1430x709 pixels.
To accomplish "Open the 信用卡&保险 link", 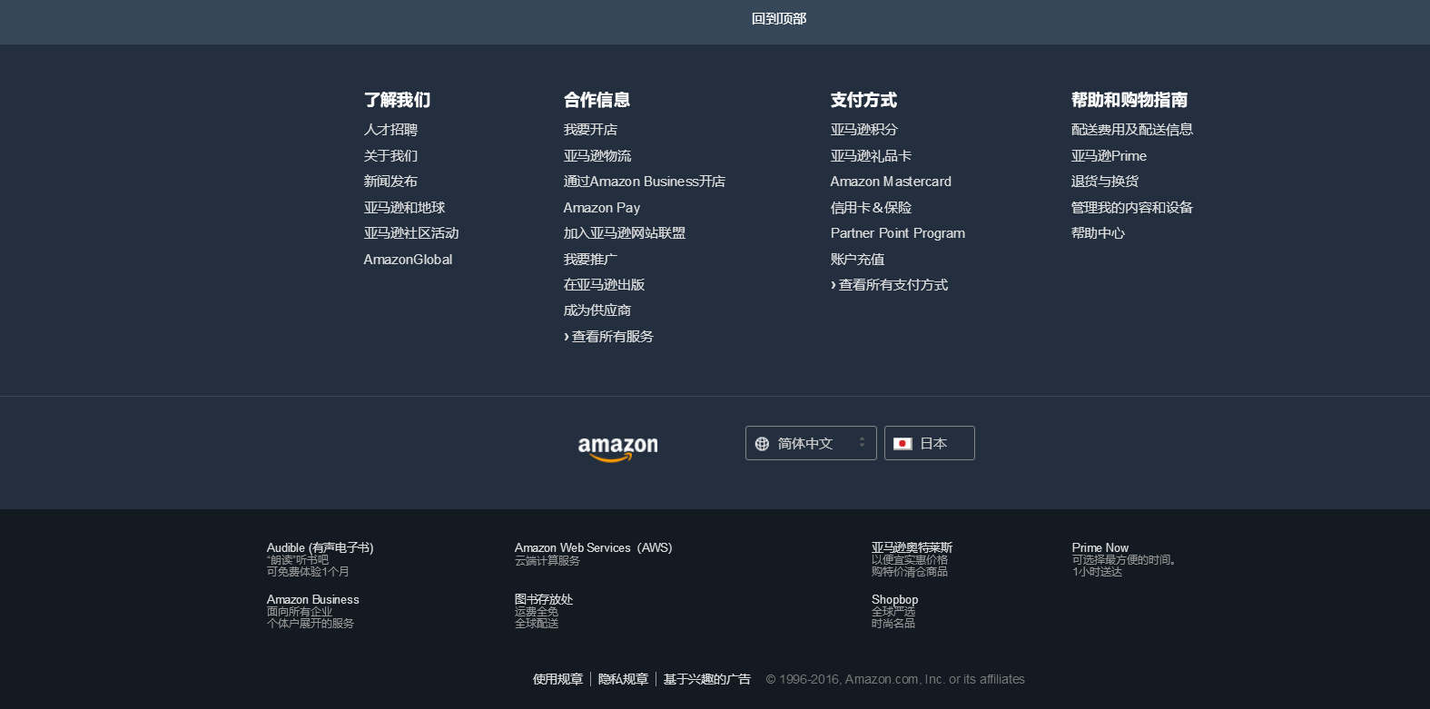I will [x=871, y=208].
